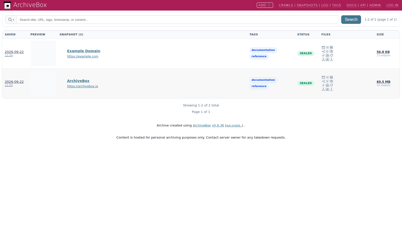This screenshot has width=402, height=251.
Task: Open the book (readability) icon for ArchiveBox snapshot
Action: (327, 89)
